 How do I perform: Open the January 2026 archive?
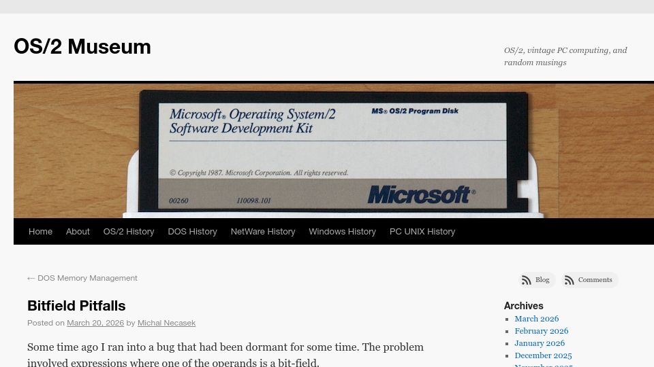[x=540, y=343]
